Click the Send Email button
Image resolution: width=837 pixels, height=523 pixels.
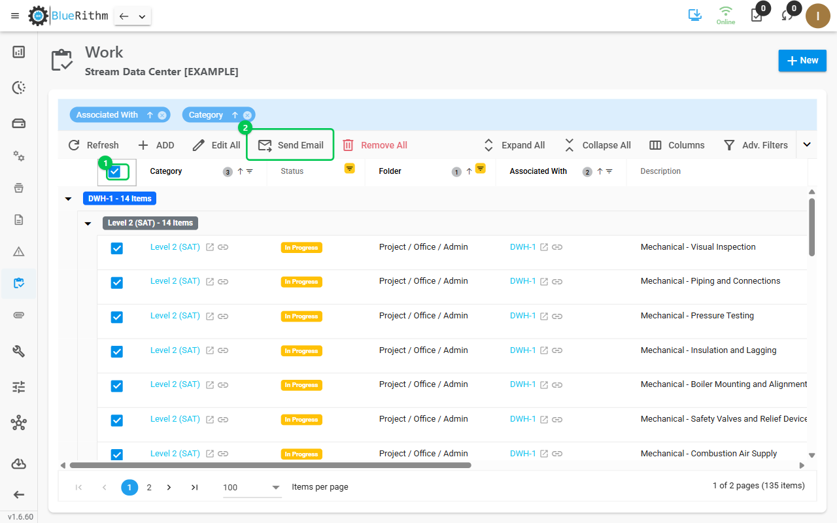(x=290, y=145)
